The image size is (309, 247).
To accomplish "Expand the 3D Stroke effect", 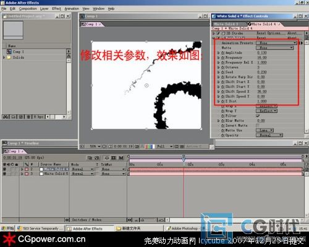I will pyautogui.click(x=214, y=33).
